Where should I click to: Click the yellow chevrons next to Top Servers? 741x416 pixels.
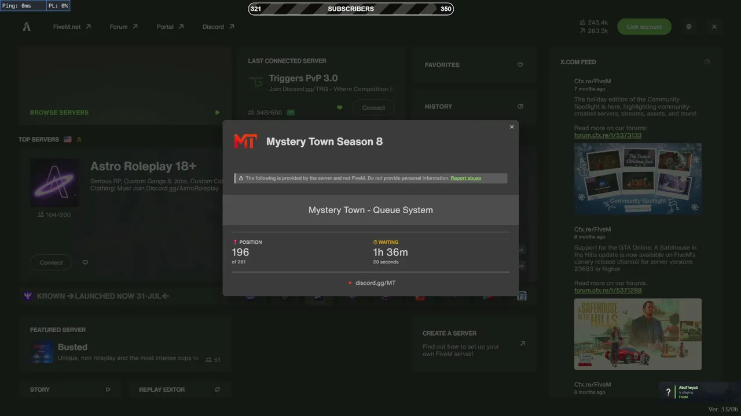[79, 139]
